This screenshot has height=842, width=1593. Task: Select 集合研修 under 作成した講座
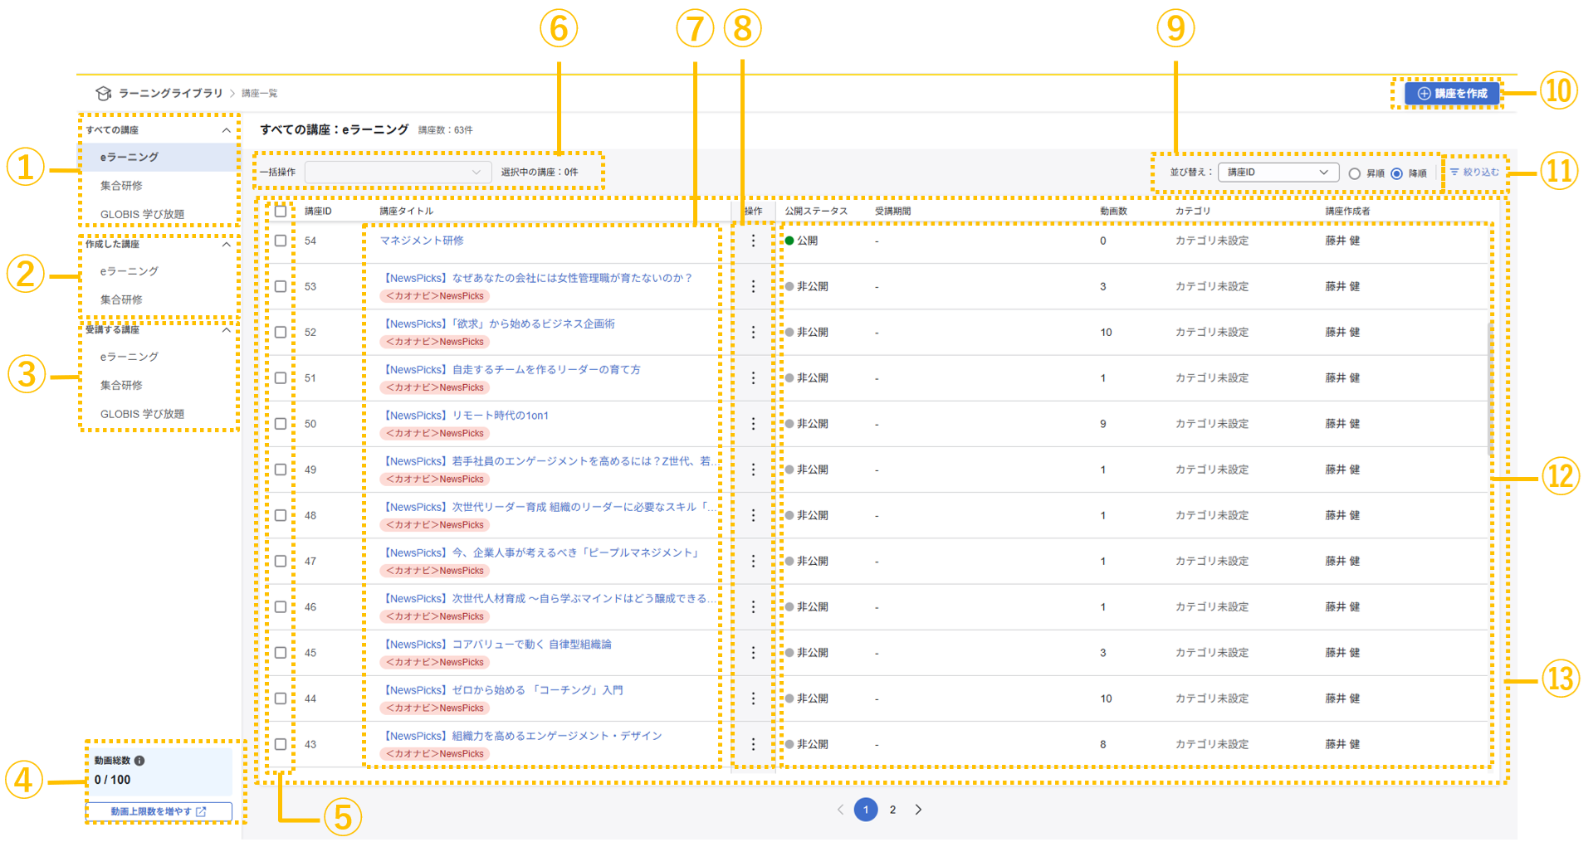[x=121, y=299]
